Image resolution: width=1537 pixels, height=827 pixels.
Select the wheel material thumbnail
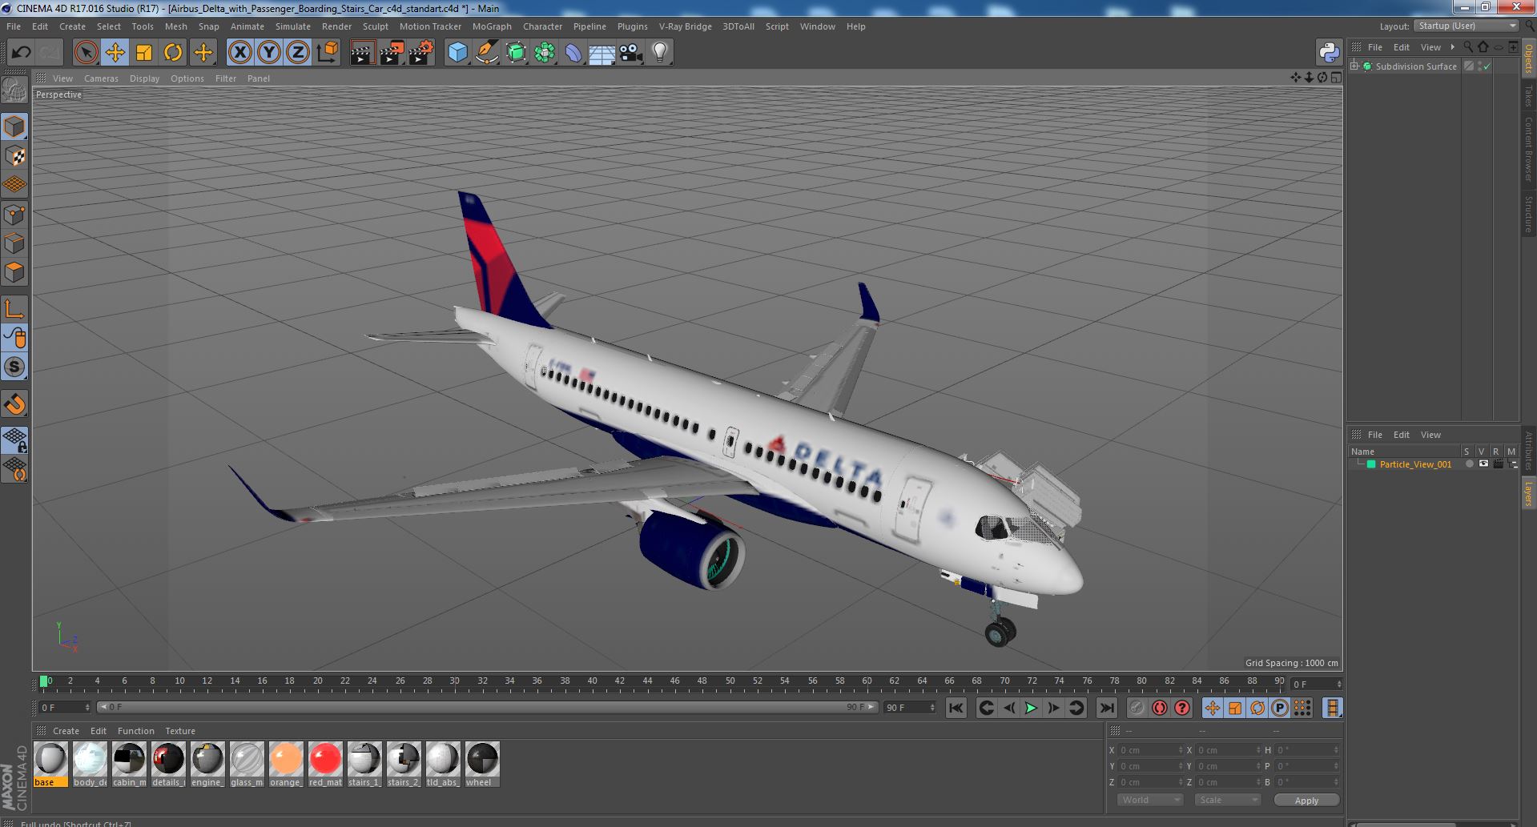(x=482, y=765)
